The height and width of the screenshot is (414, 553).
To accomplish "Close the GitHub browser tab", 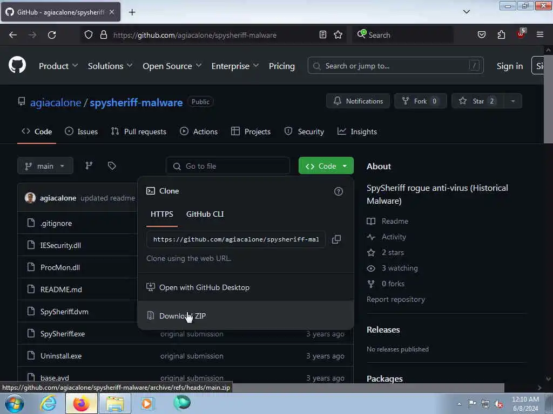I will pos(112,12).
